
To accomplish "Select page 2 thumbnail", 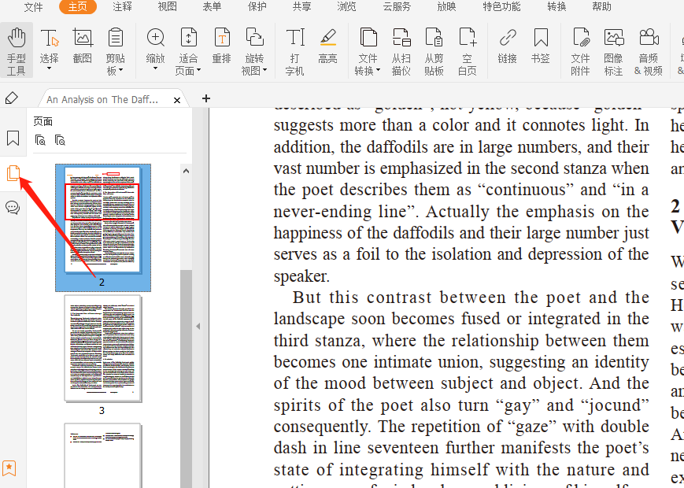I will coord(103,227).
